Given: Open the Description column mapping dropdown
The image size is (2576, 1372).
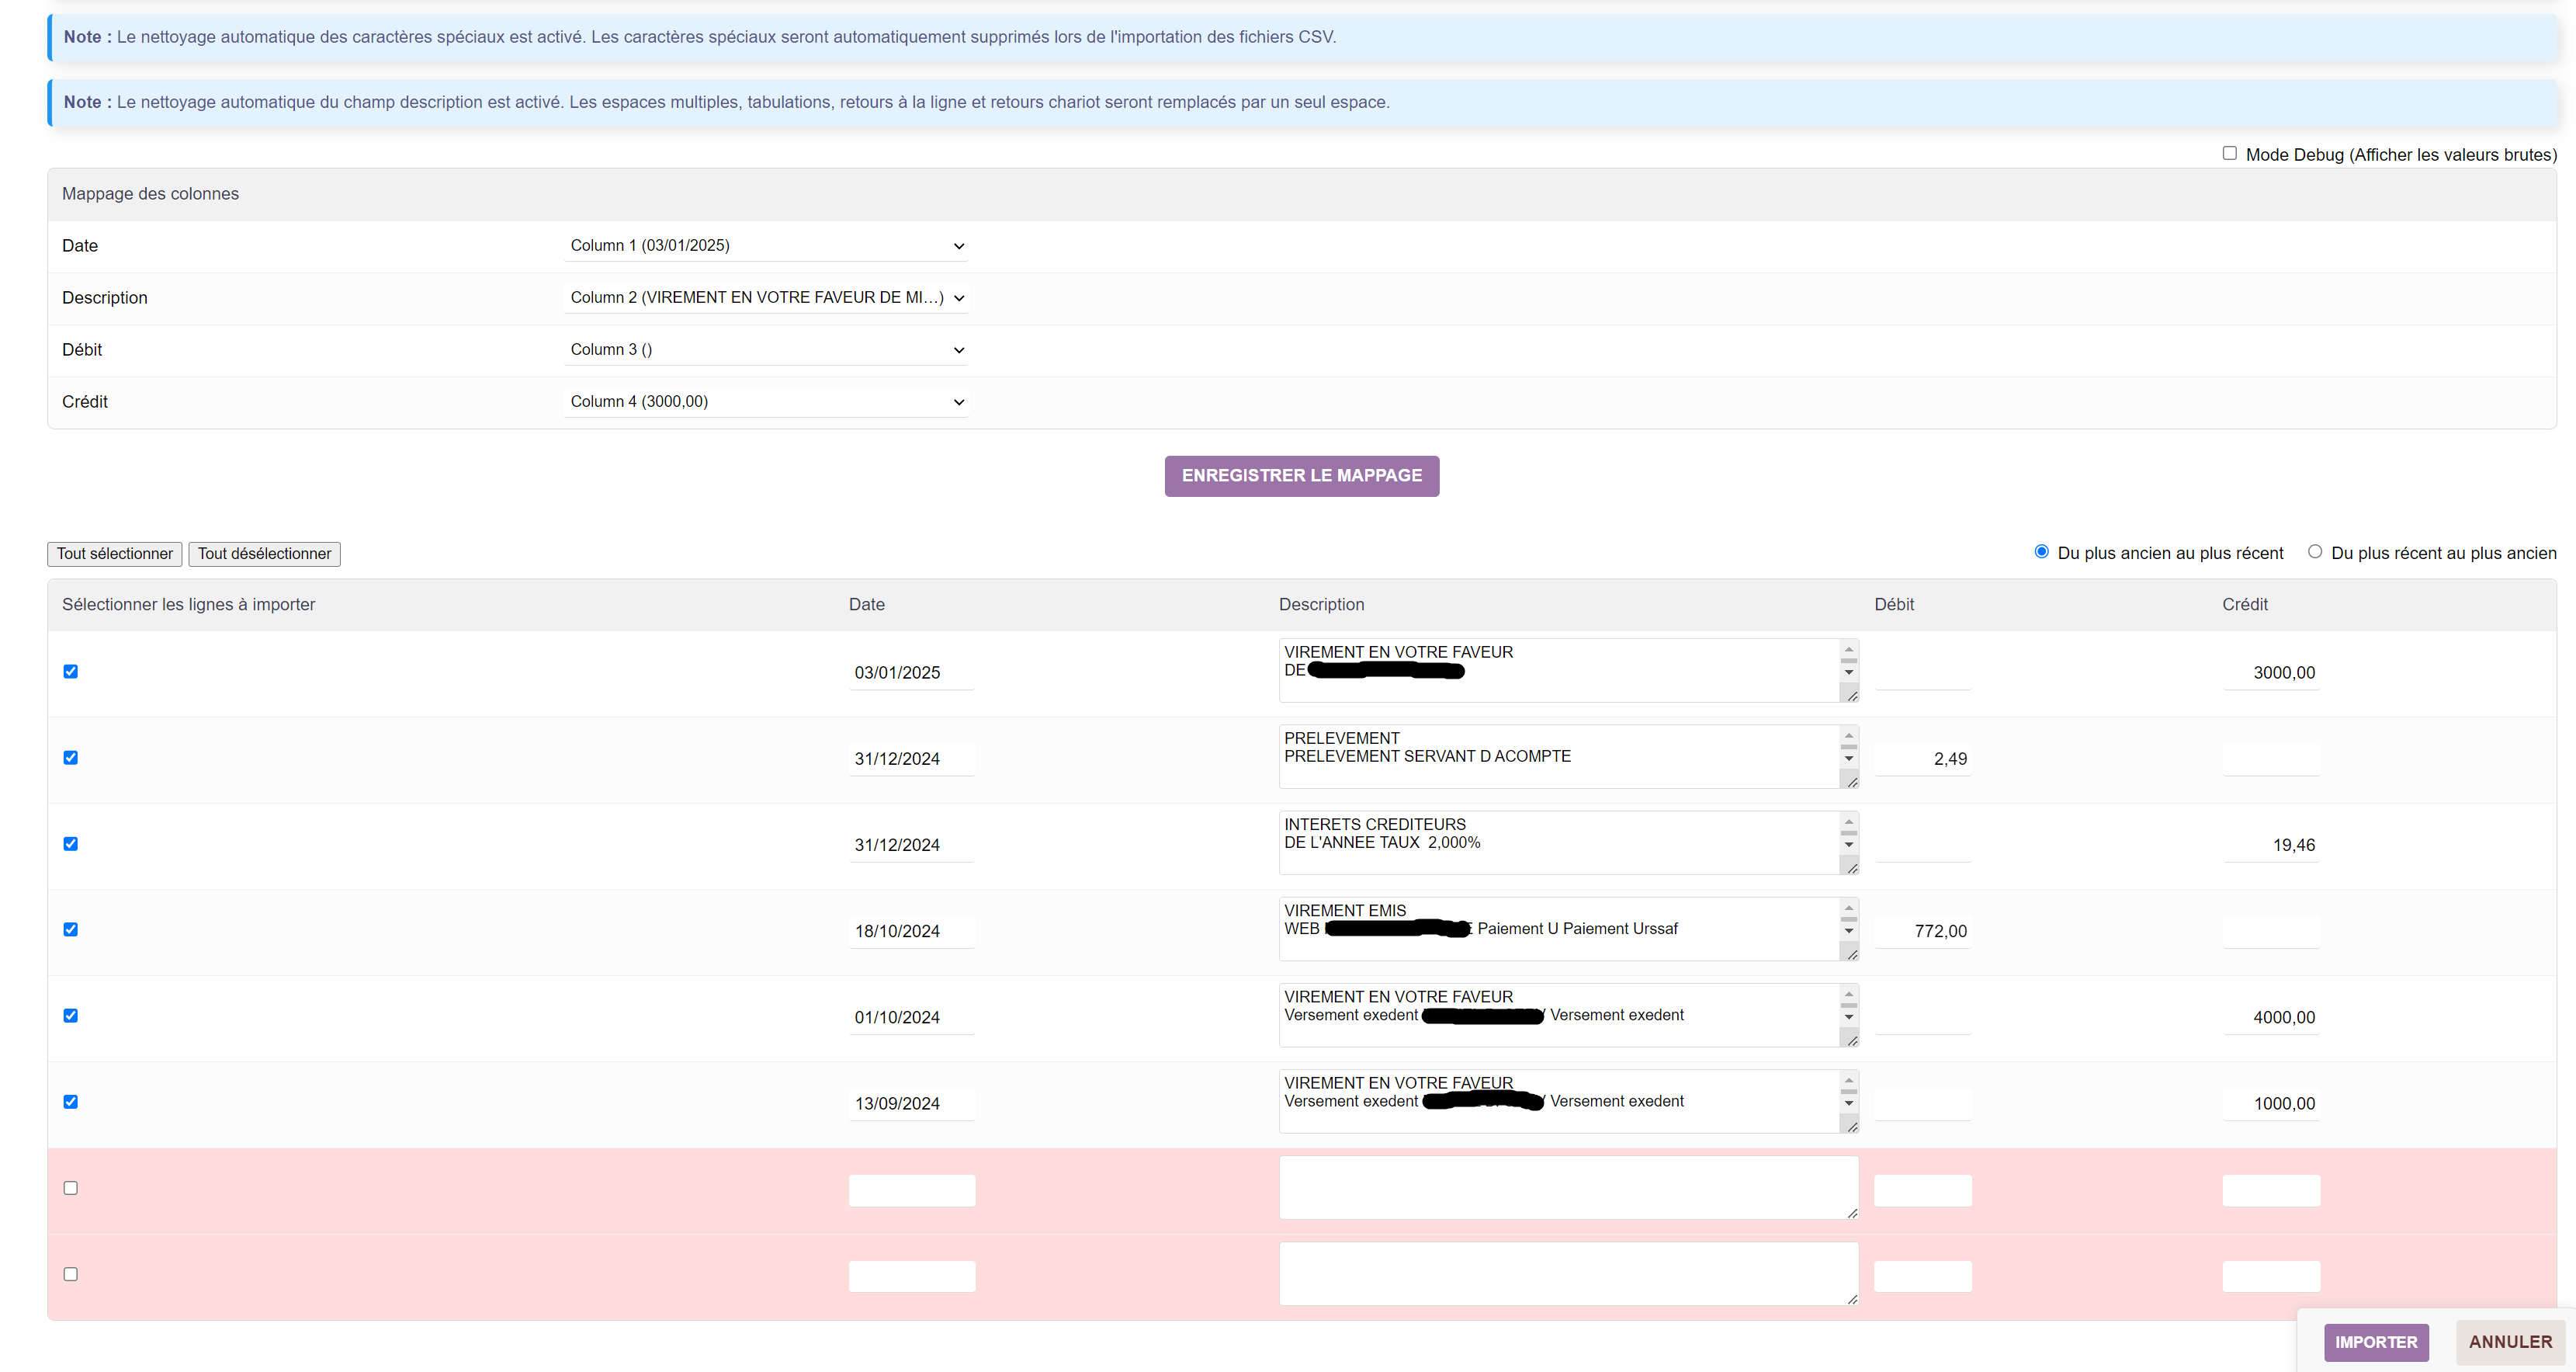Looking at the screenshot, I should pos(766,298).
